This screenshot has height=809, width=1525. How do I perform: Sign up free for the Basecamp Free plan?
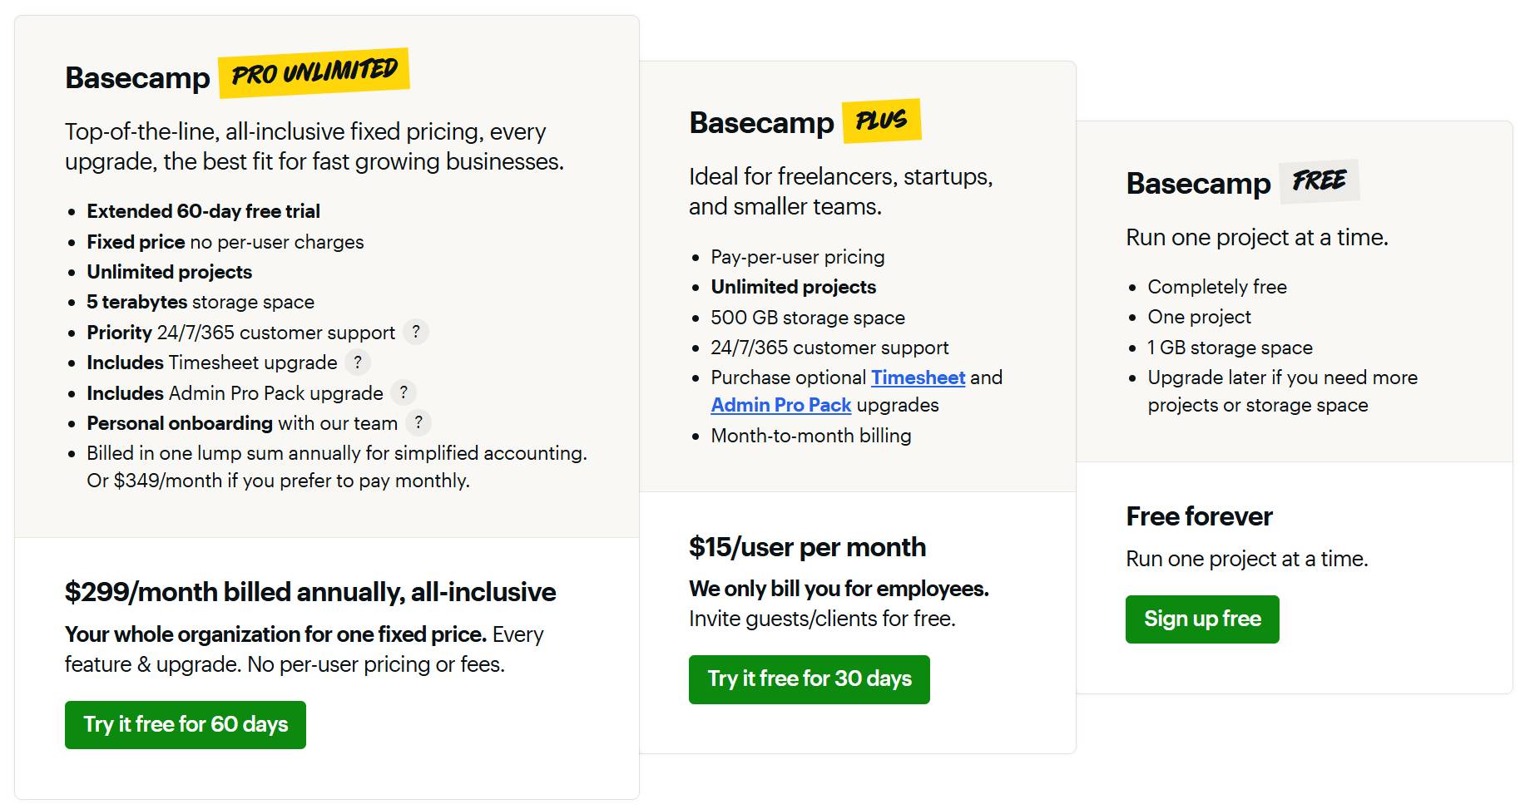click(x=1201, y=619)
